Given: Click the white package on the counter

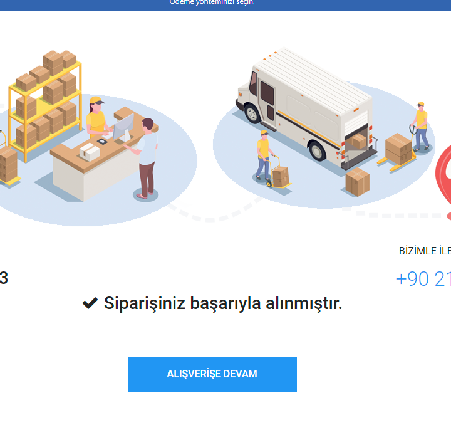Looking at the screenshot, I should (x=90, y=152).
